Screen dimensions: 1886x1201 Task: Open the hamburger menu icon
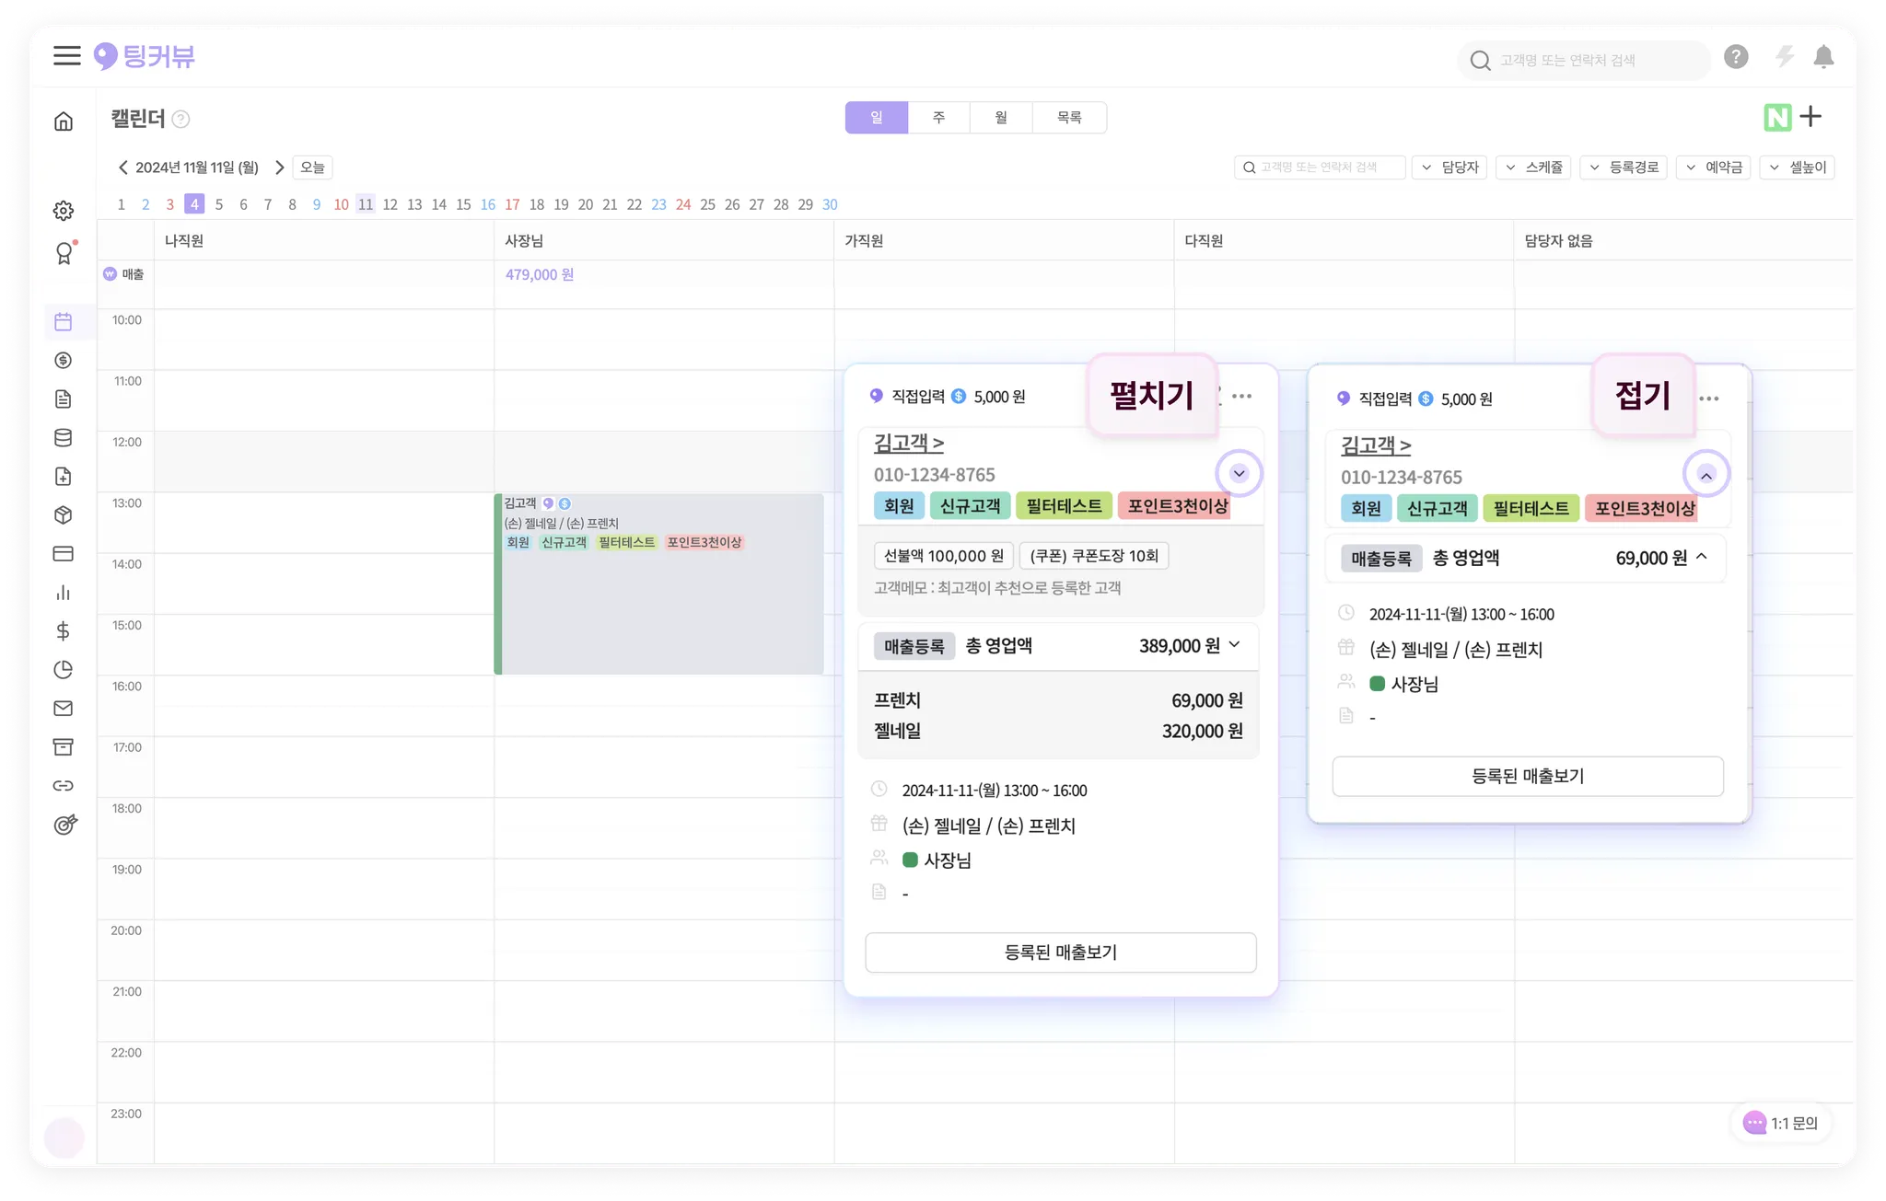click(x=66, y=56)
